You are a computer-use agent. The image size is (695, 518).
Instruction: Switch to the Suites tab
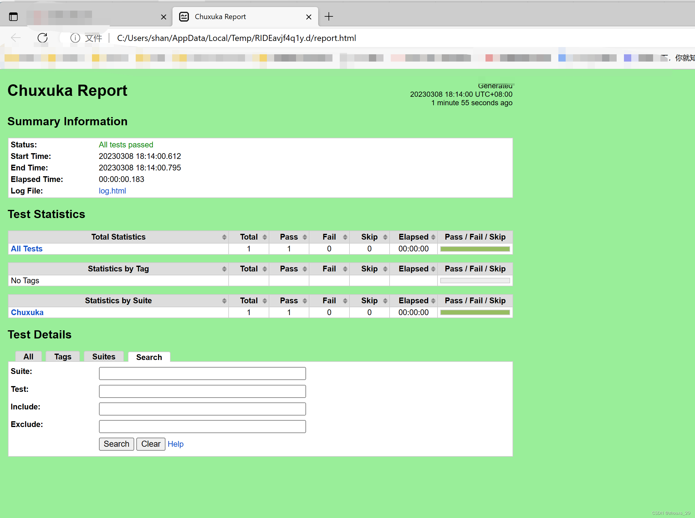[104, 357]
